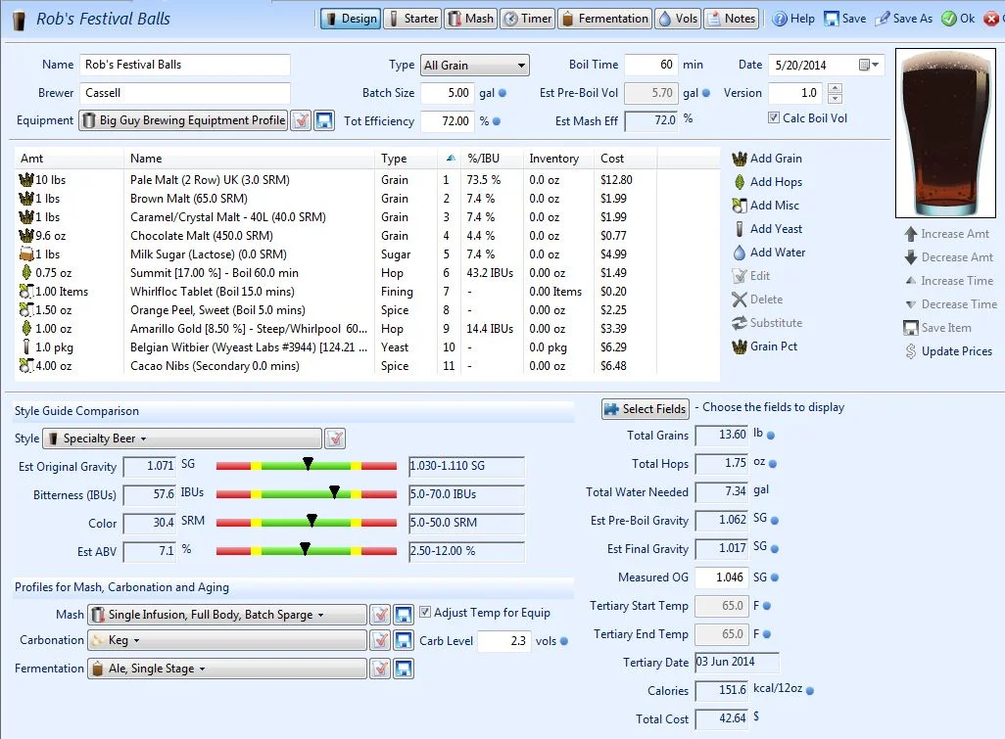Click Select Fields button
Screen dimensions: 1005x739
coord(646,409)
